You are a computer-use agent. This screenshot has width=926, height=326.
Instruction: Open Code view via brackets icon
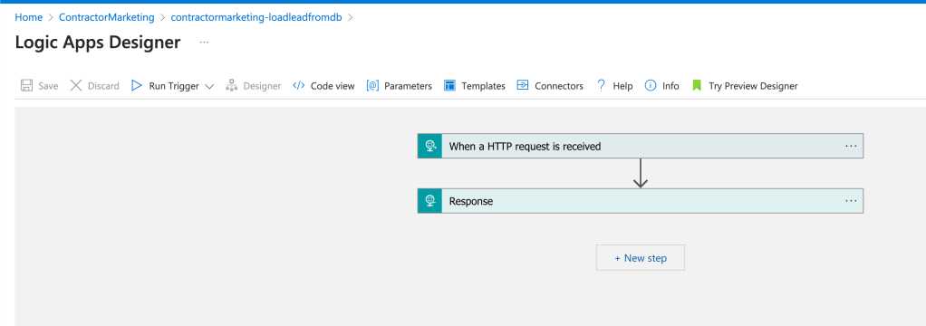pyautogui.click(x=299, y=86)
